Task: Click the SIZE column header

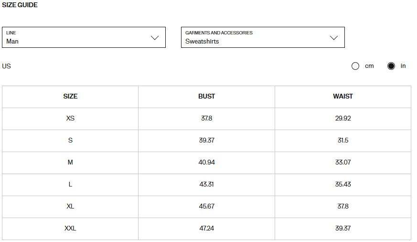Action: point(70,97)
